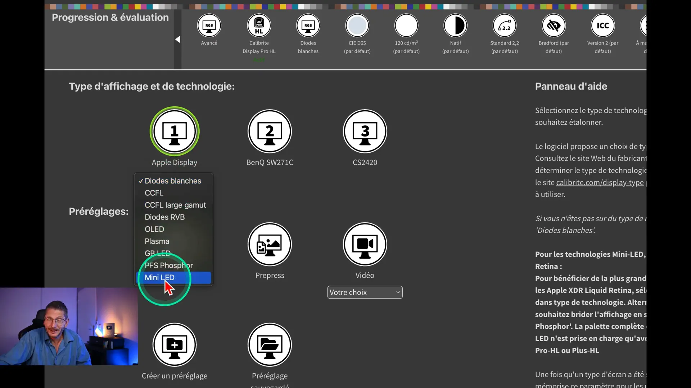Choose the Vidéo preset icon
The width and height of the screenshot is (691, 388).
click(x=365, y=244)
